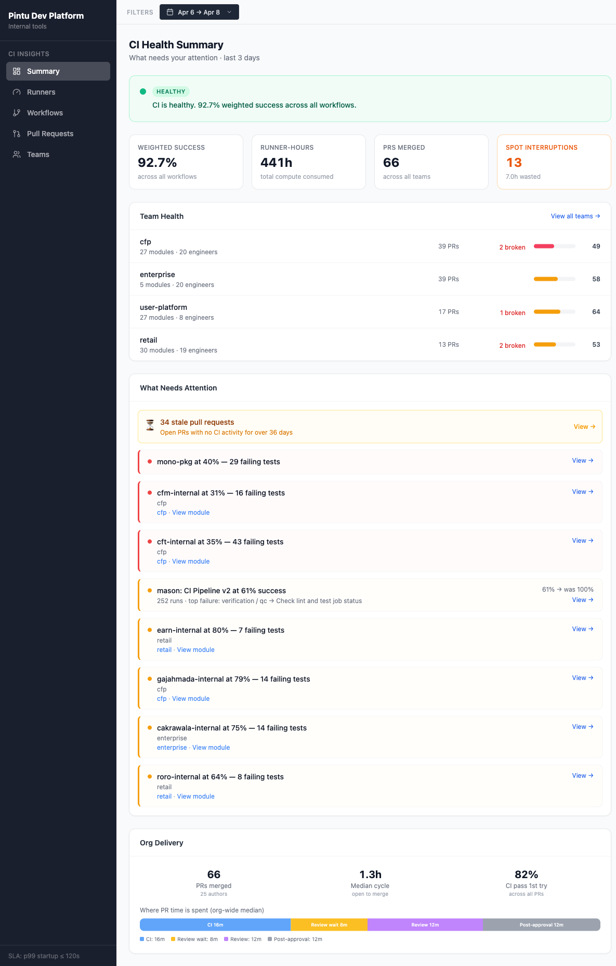Click the green healthy status dot

[x=143, y=92]
